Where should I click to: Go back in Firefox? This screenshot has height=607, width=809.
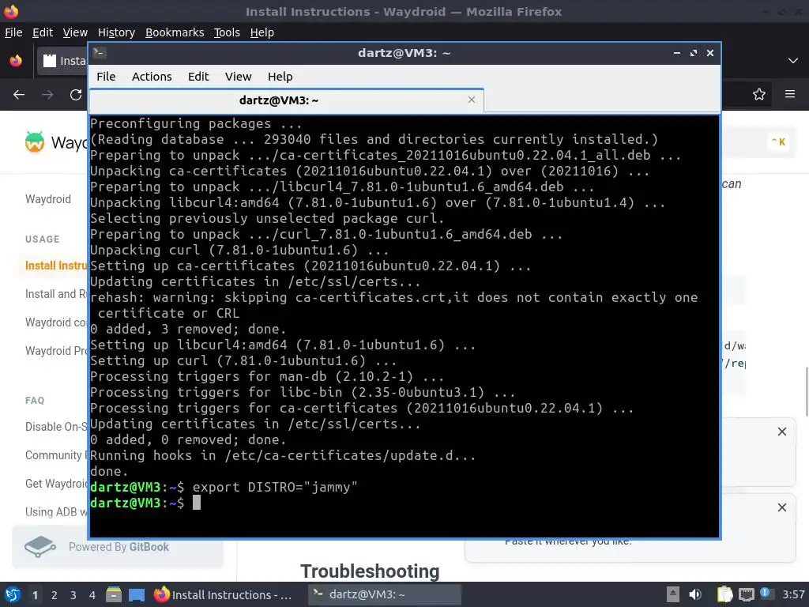tap(19, 95)
